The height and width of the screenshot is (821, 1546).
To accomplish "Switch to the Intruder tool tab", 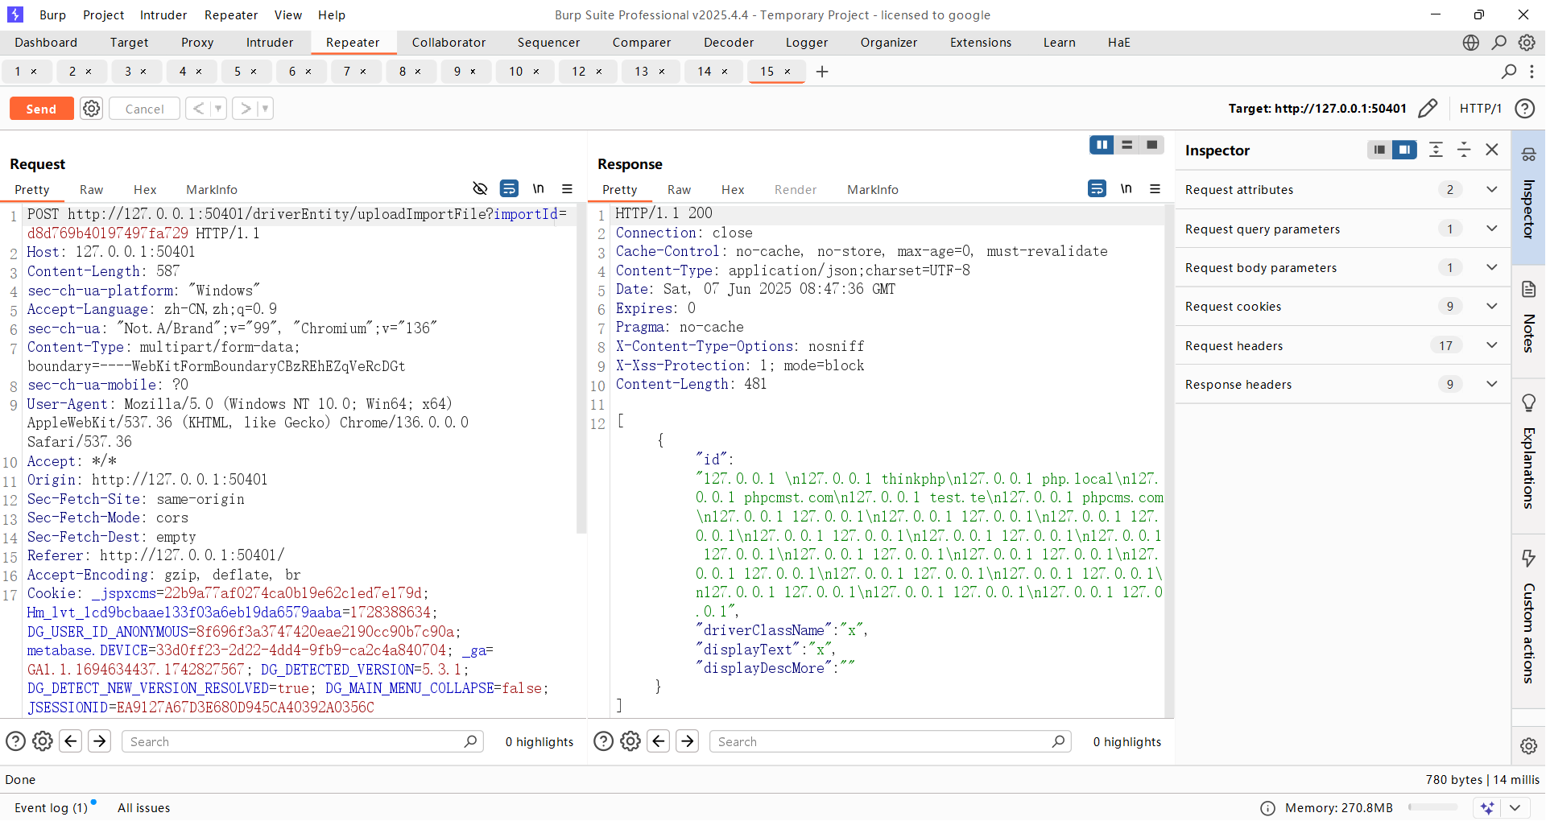I will 270,43.
